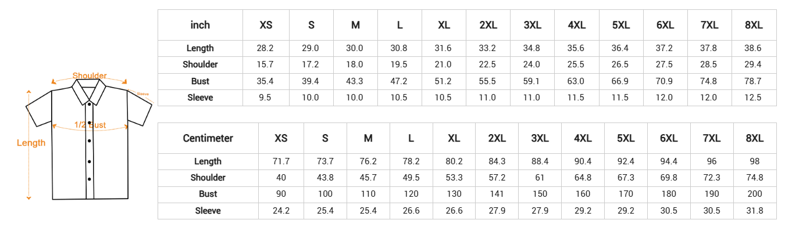792x238 pixels.
Task: Click the up arrow atop the length line
Action: [x=28, y=91]
